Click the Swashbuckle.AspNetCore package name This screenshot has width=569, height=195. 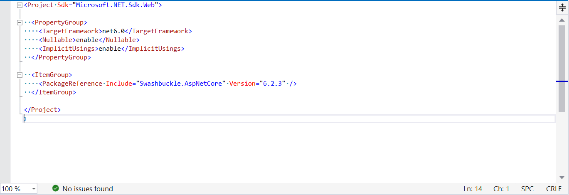point(181,84)
